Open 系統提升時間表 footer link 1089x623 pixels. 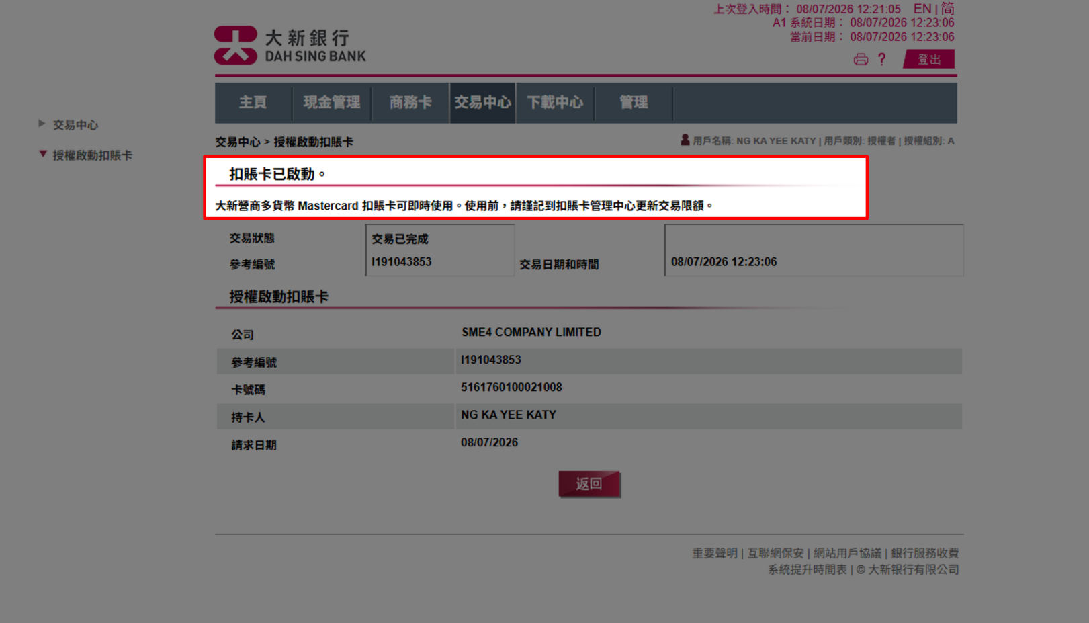[x=807, y=569]
